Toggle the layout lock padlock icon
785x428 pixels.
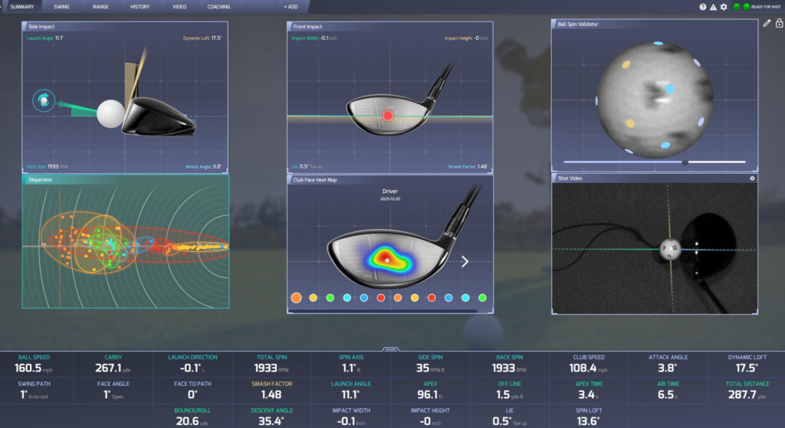[779, 23]
